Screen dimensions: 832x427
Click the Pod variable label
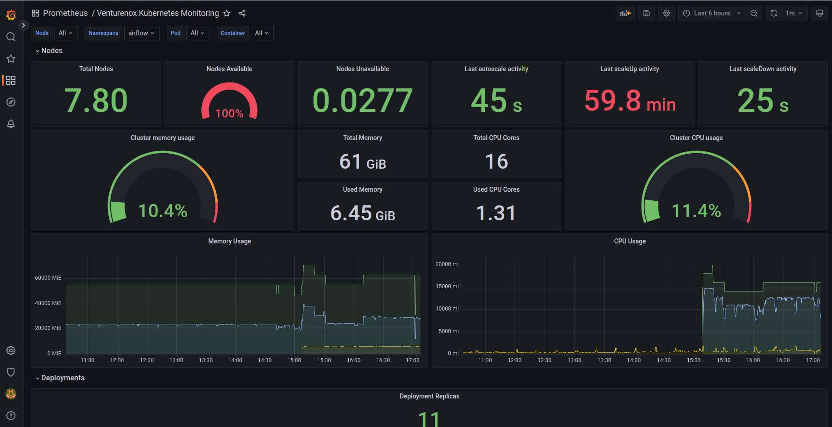175,33
